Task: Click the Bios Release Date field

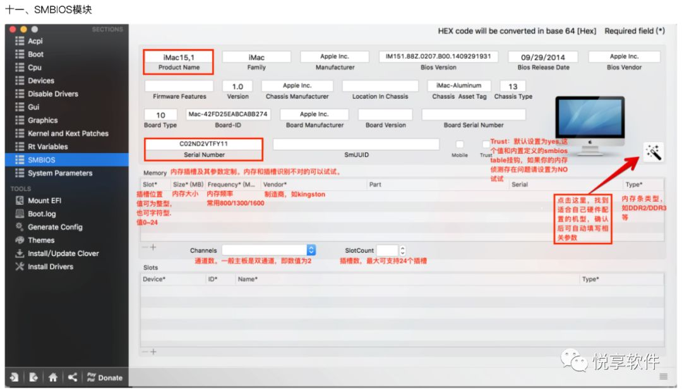Action: 543,57
